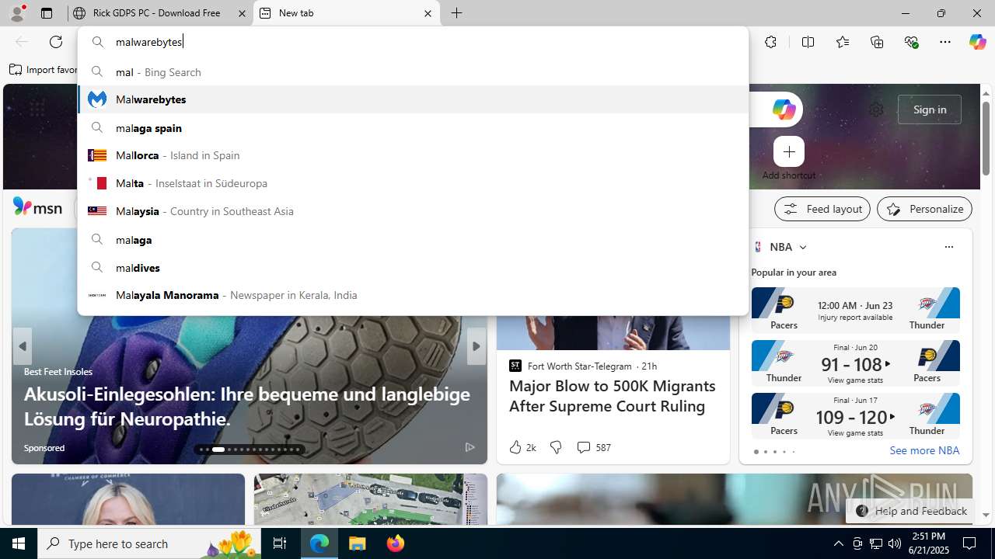Open Feed layout options
The image size is (995, 559).
[822, 209]
